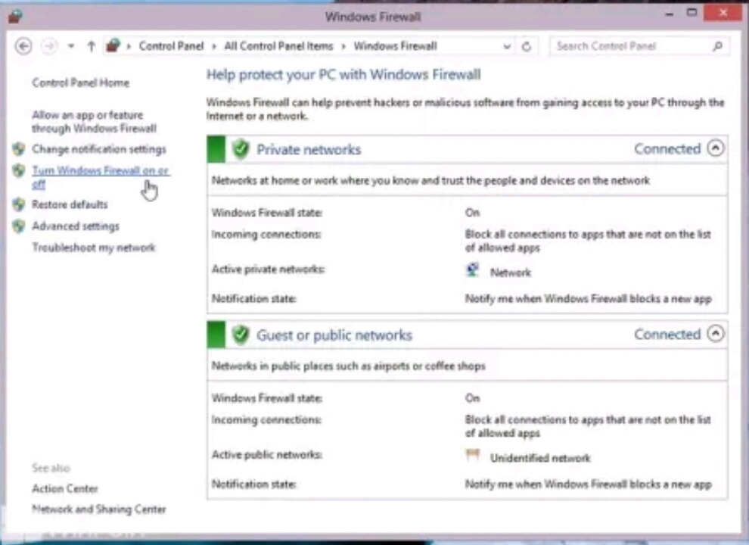Screen dimensions: 749x545
Task: Click Guest or public networks shield icon
Action: pos(241,335)
